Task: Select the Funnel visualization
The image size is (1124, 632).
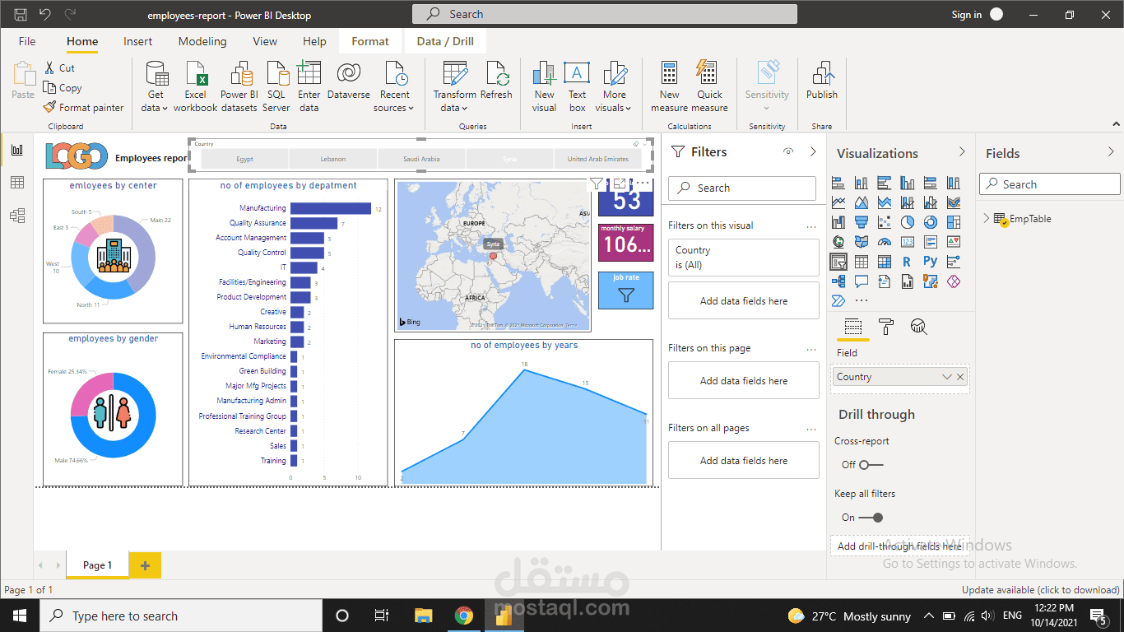Action: pos(862,222)
